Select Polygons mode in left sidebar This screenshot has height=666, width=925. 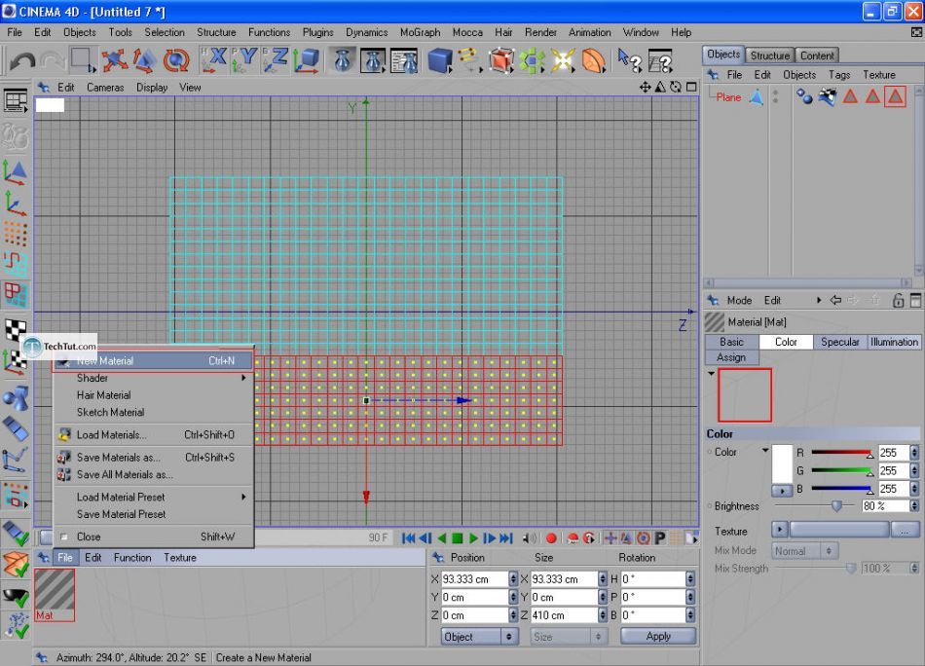click(x=16, y=294)
